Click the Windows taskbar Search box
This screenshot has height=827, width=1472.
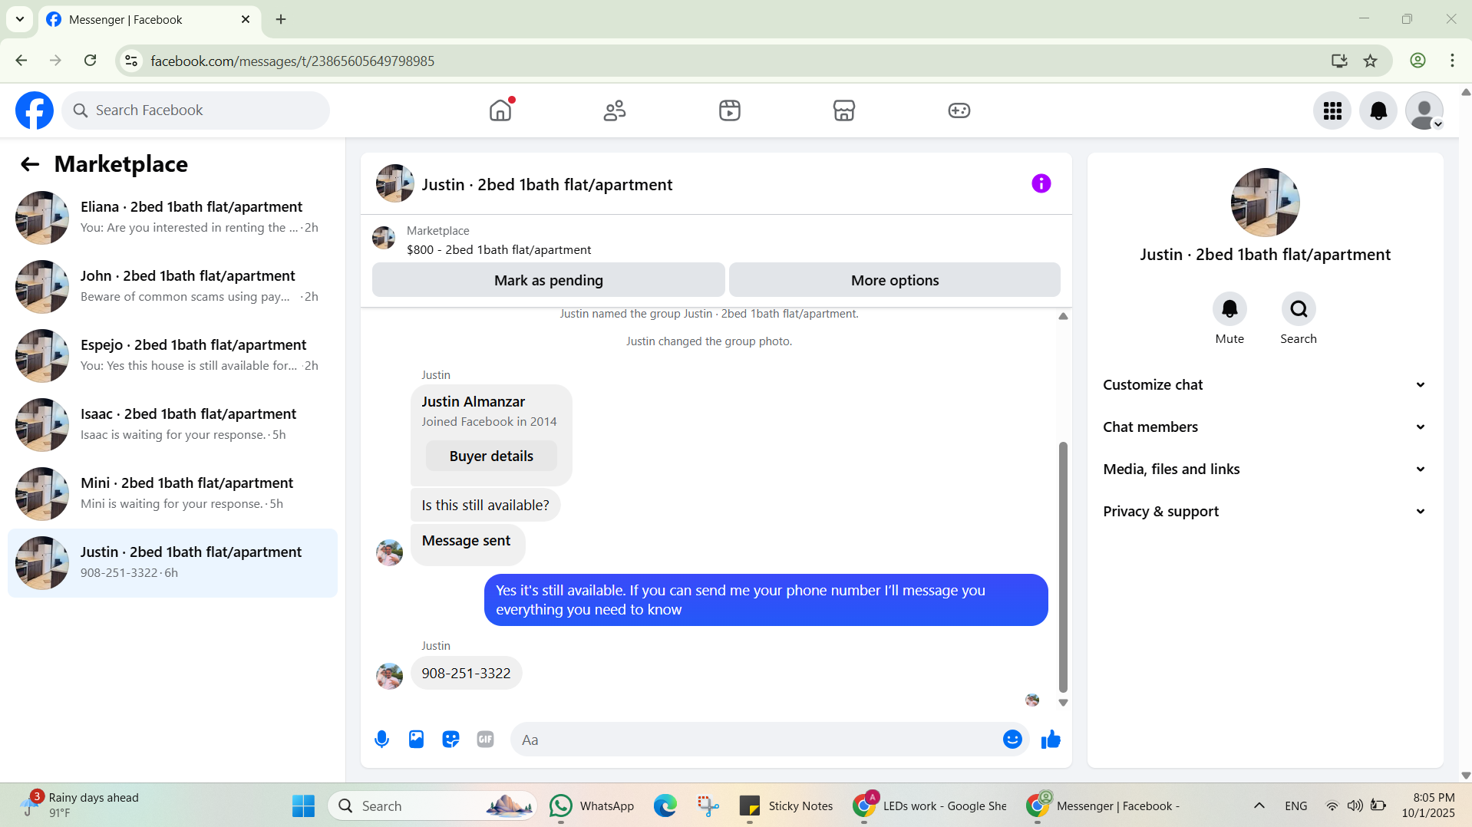[434, 806]
